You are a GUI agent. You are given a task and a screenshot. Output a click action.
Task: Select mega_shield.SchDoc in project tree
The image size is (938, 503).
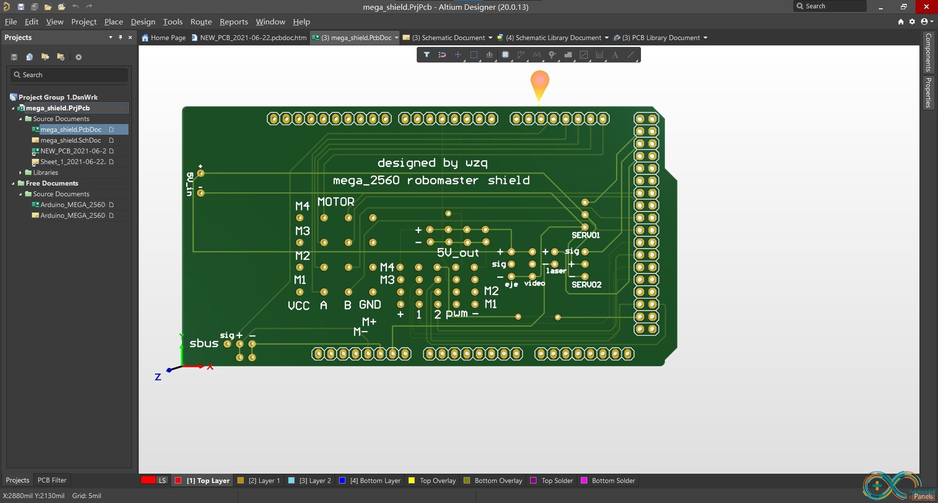click(70, 140)
